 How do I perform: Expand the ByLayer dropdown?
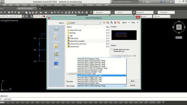[x=151, y=16]
